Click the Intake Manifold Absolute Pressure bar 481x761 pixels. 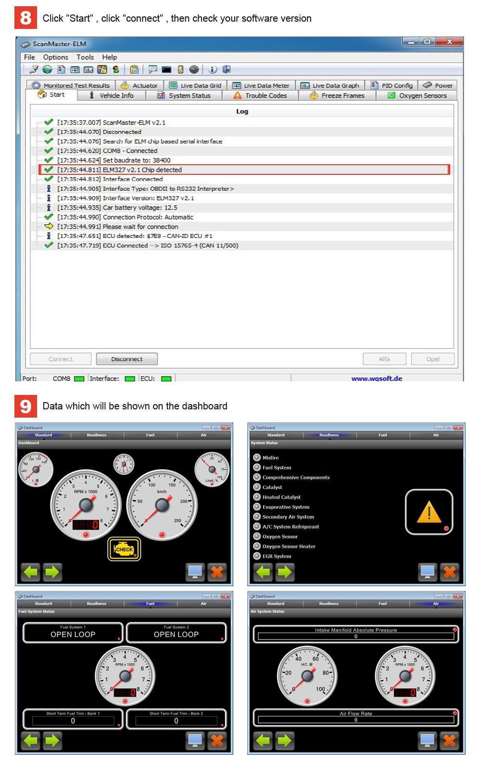[355, 636]
